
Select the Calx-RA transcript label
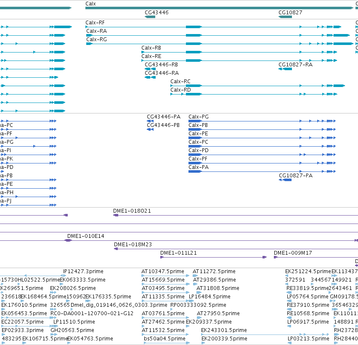pos(97,31)
